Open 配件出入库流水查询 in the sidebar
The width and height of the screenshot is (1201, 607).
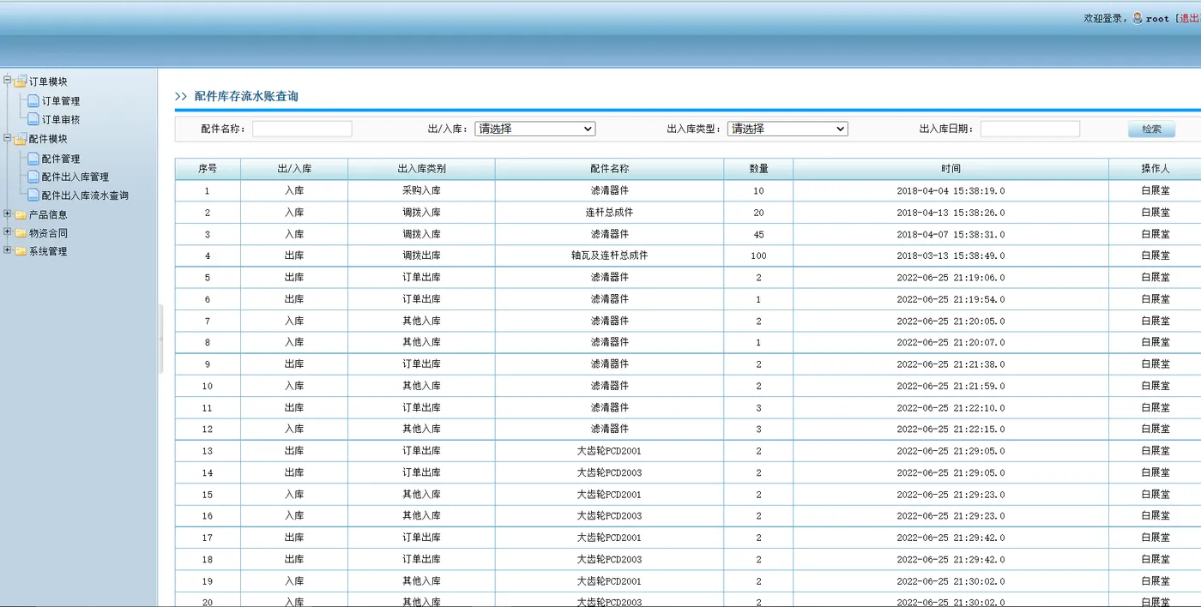pyautogui.click(x=85, y=195)
